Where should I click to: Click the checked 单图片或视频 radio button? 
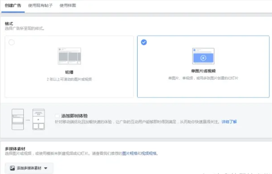coord(144,42)
